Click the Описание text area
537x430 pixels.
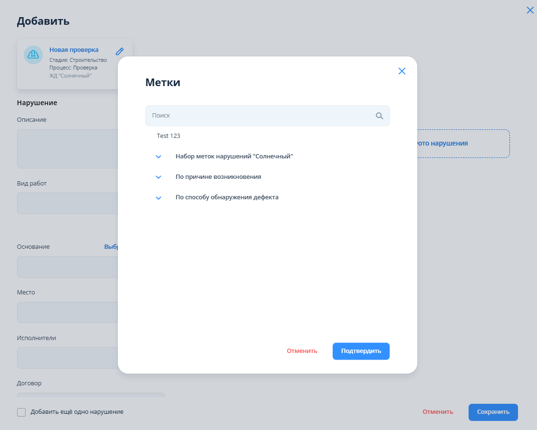[67, 148]
